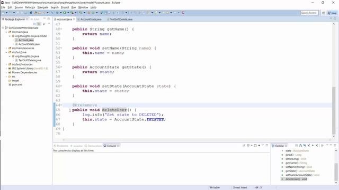The height and width of the screenshot is (190, 339).
Task: Click the Quick Access search field
Action: 309,13
